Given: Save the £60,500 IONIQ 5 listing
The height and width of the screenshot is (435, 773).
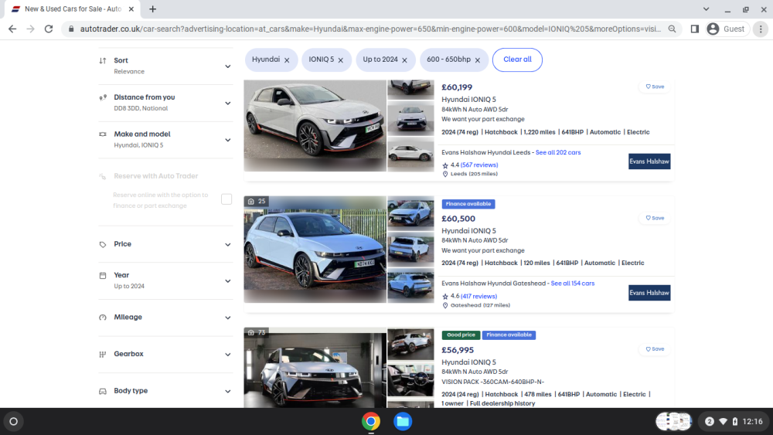Looking at the screenshot, I should pyautogui.click(x=655, y=218).
